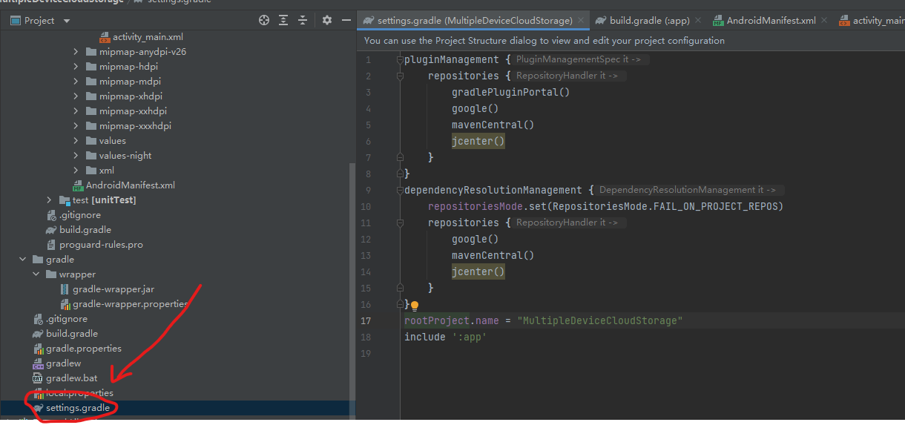Click google() on line 12
Screen dimensions: 905x425
(x=475, y=239)
